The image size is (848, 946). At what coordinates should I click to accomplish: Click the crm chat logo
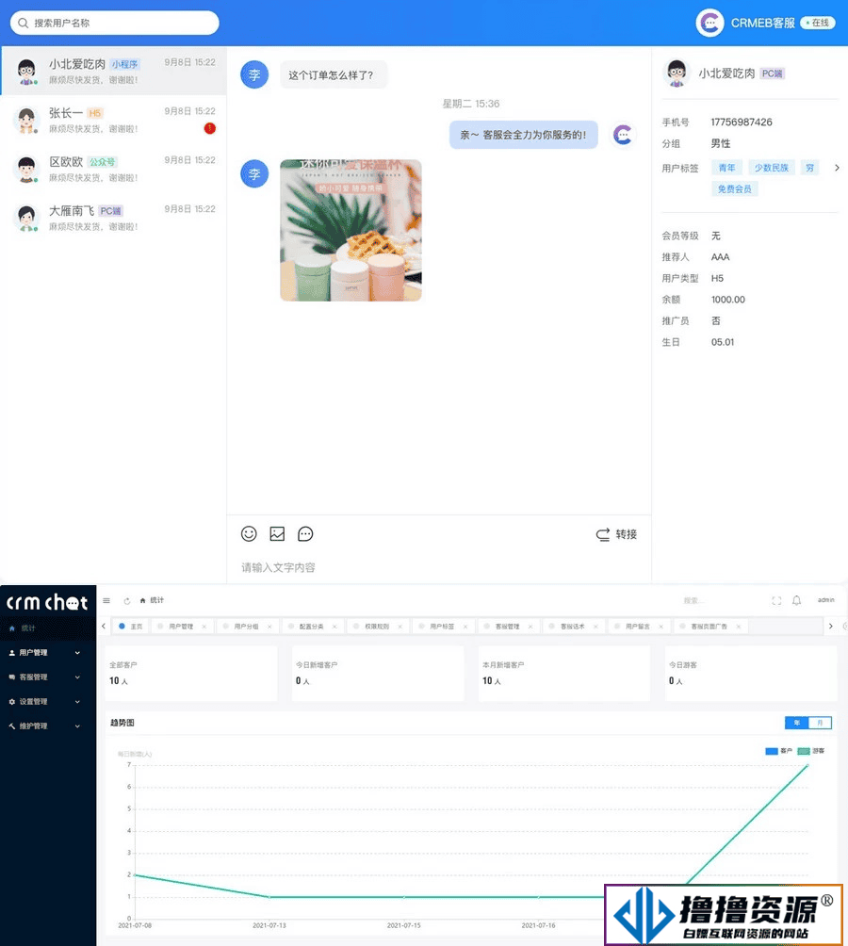[x=48, y=602]
